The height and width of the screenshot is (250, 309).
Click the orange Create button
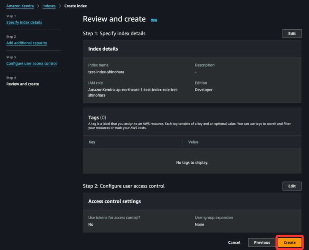tap(289, 242)
